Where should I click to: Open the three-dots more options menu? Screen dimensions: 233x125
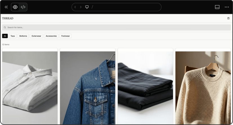227,7
